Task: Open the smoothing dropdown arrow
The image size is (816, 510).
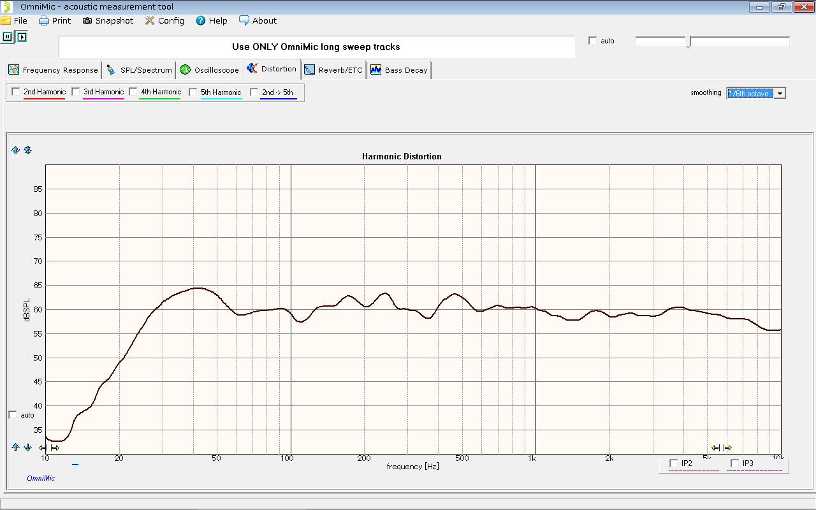Action: 780,94
